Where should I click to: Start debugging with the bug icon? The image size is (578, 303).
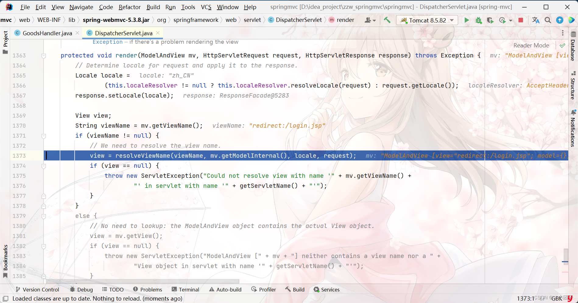point(478,20)
